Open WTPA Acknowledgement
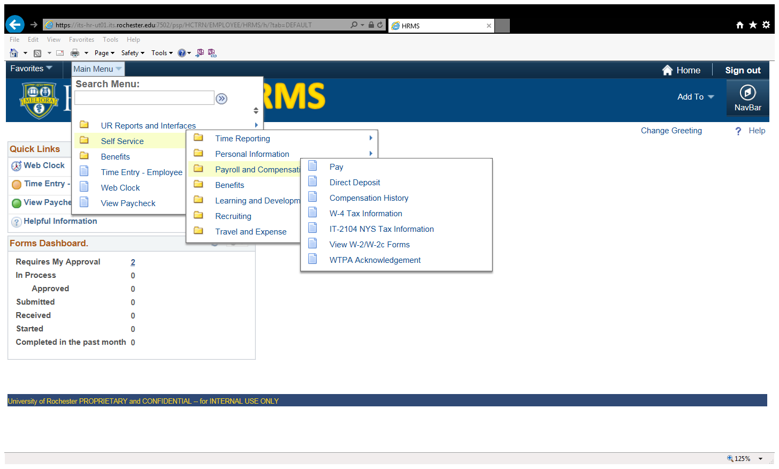This screenshot has width=779, height=469. (375, 260)
